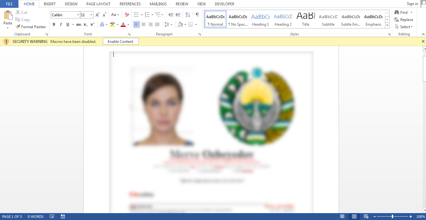Switch to the DEVELOPER tab

click(x=225, y=4)
